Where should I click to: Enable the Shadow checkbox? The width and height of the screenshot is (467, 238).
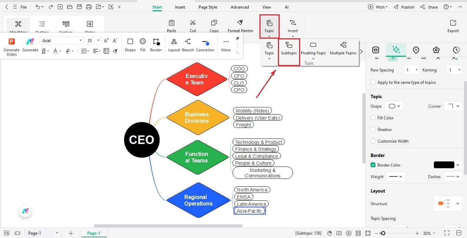pyautogui.click(x=373, y=129)
